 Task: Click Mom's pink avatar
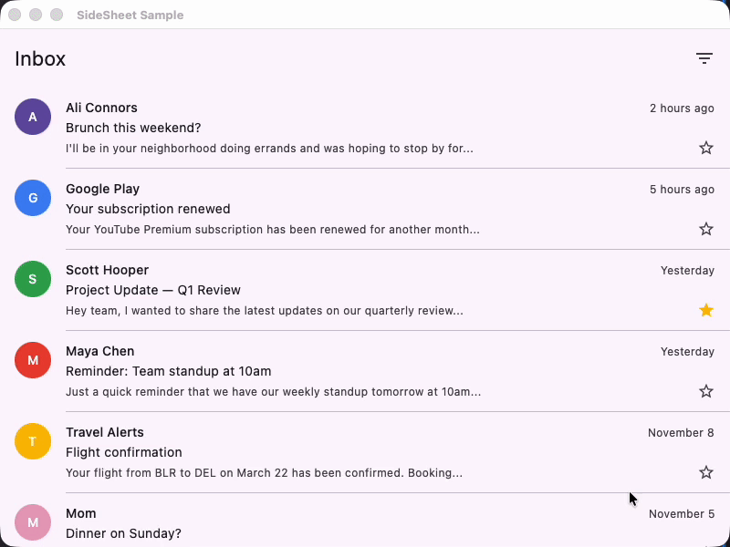(33, 522)
